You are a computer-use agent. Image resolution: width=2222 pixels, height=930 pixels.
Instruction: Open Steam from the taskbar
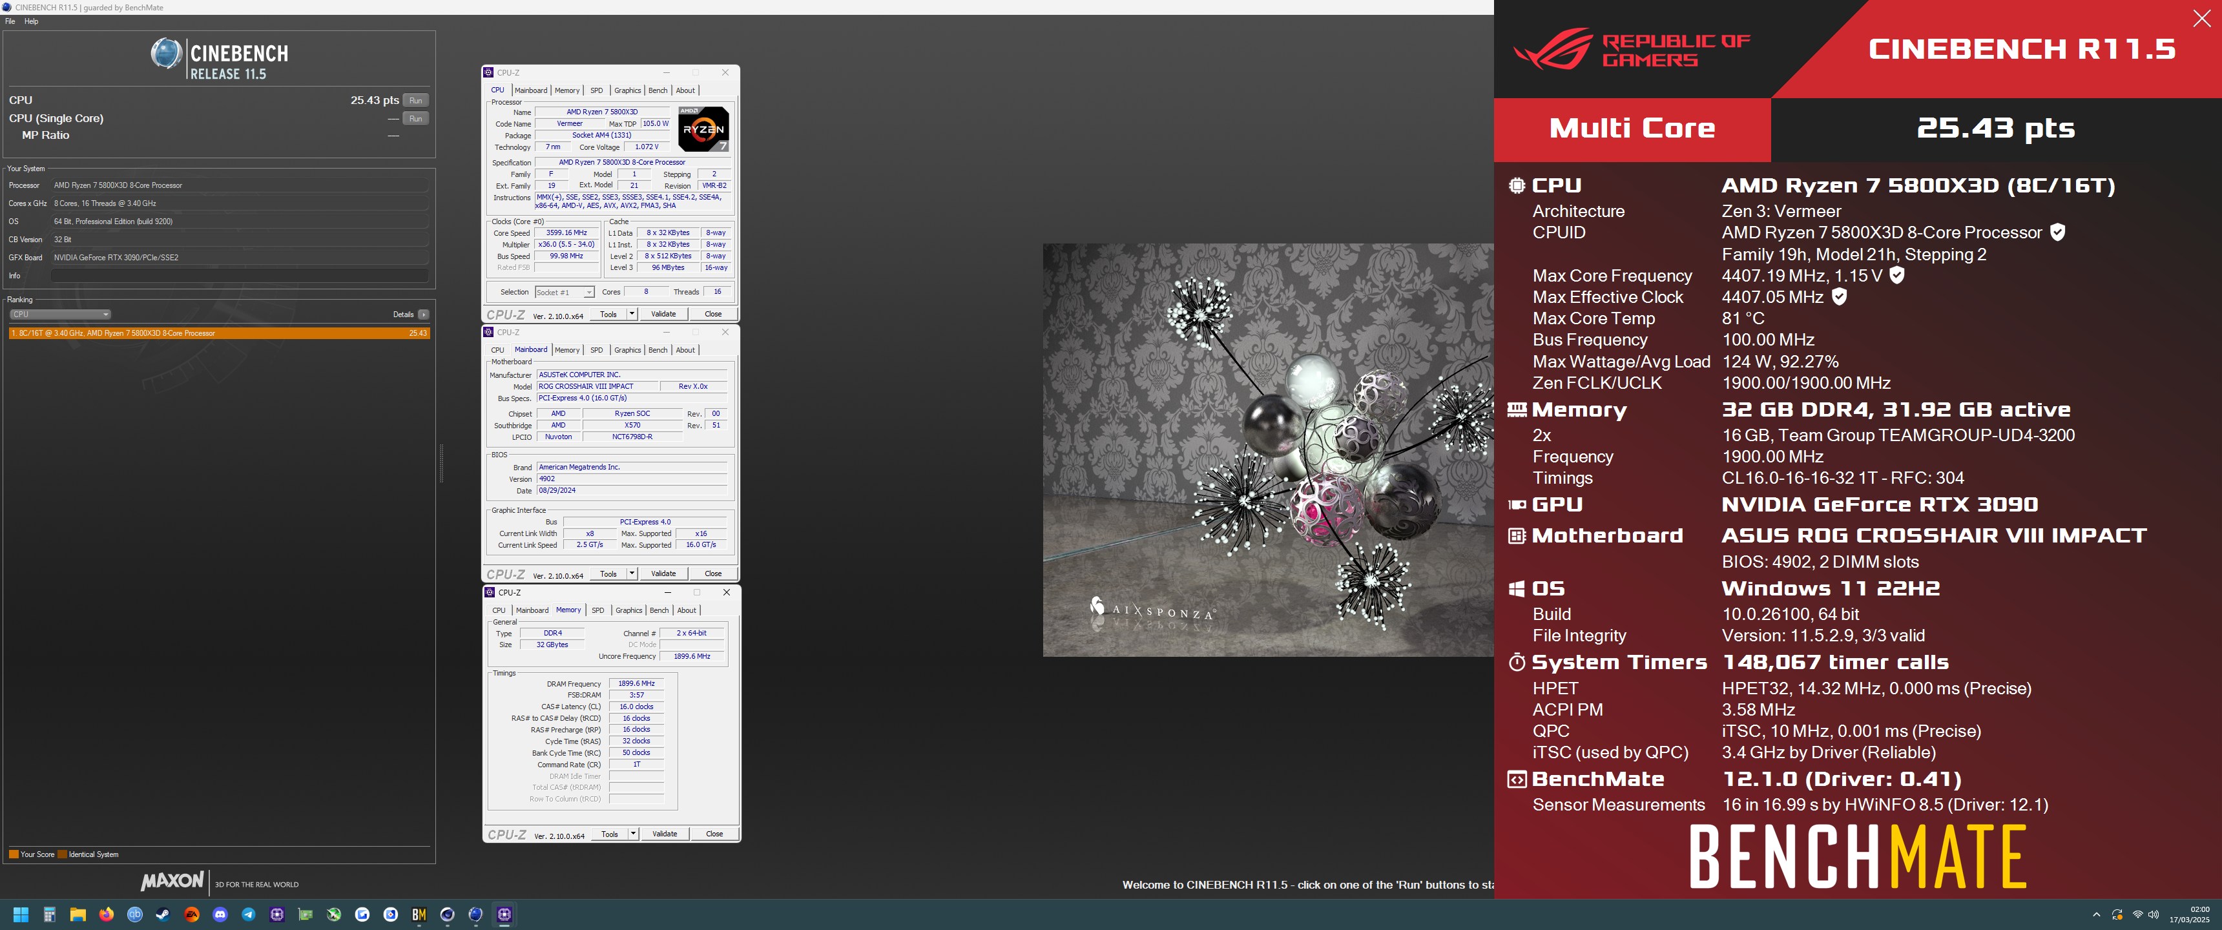click(x=163, y=914)
